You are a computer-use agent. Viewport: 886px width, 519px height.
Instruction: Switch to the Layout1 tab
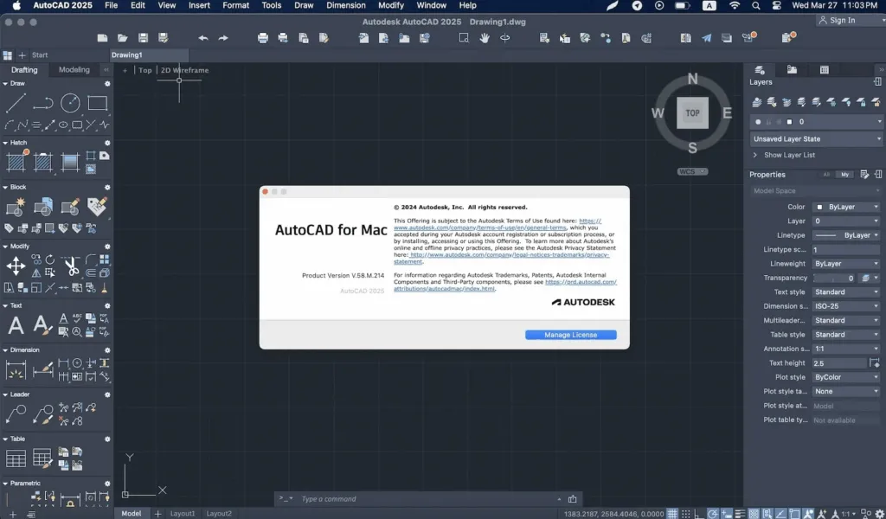click(x=182, y=513)
